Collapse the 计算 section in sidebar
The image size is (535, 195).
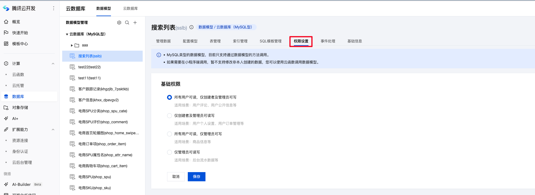(x=53, y=63)
